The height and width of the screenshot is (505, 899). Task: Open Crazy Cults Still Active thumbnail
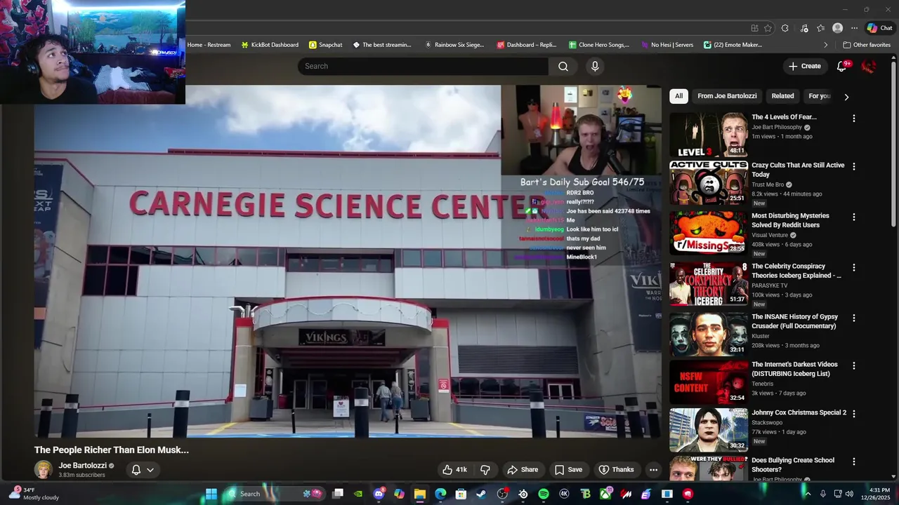[709, 182]
